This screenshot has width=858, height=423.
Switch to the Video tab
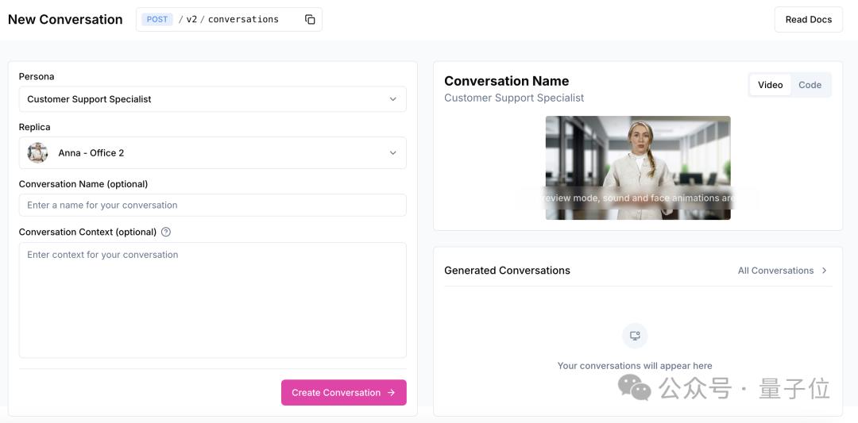point(770,85)
